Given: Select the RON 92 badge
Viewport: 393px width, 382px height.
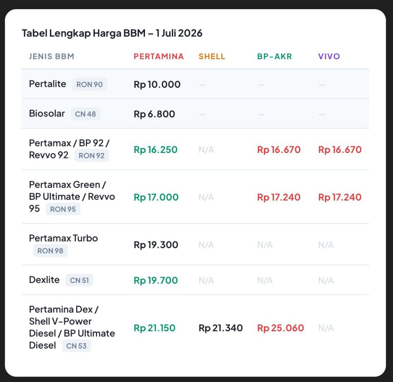Looking at the screenshot, I should tap(92, 156).
